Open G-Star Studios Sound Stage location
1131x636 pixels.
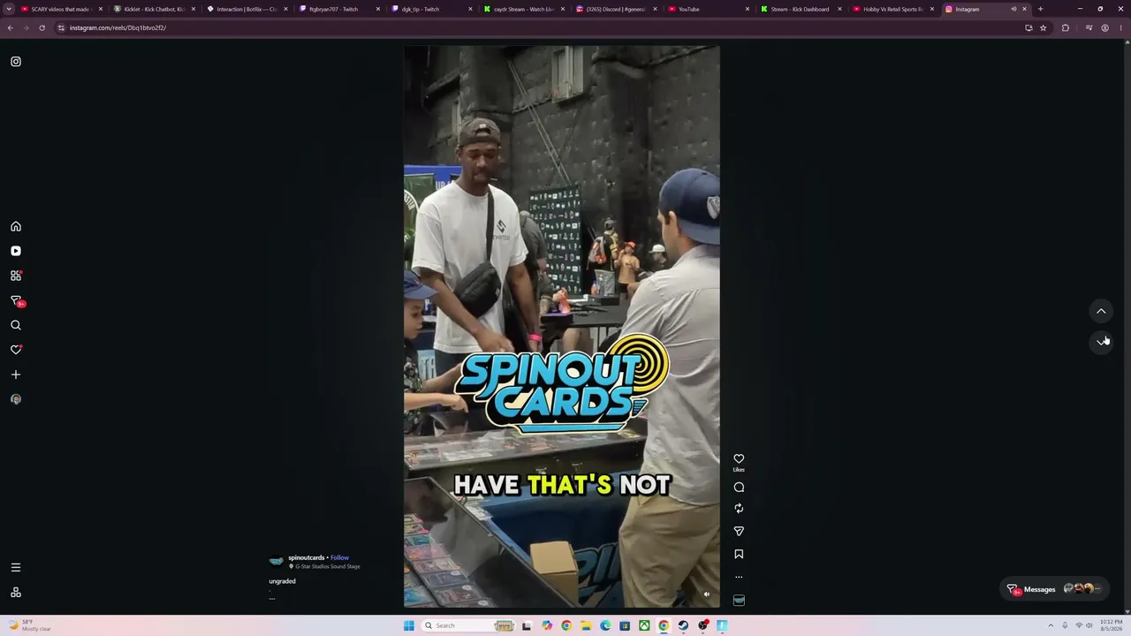(x=328, y=566)
